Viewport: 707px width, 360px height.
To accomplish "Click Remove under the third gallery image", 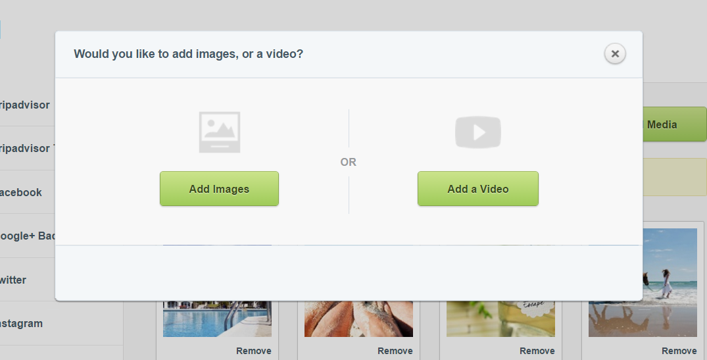I will pos(537,351).
